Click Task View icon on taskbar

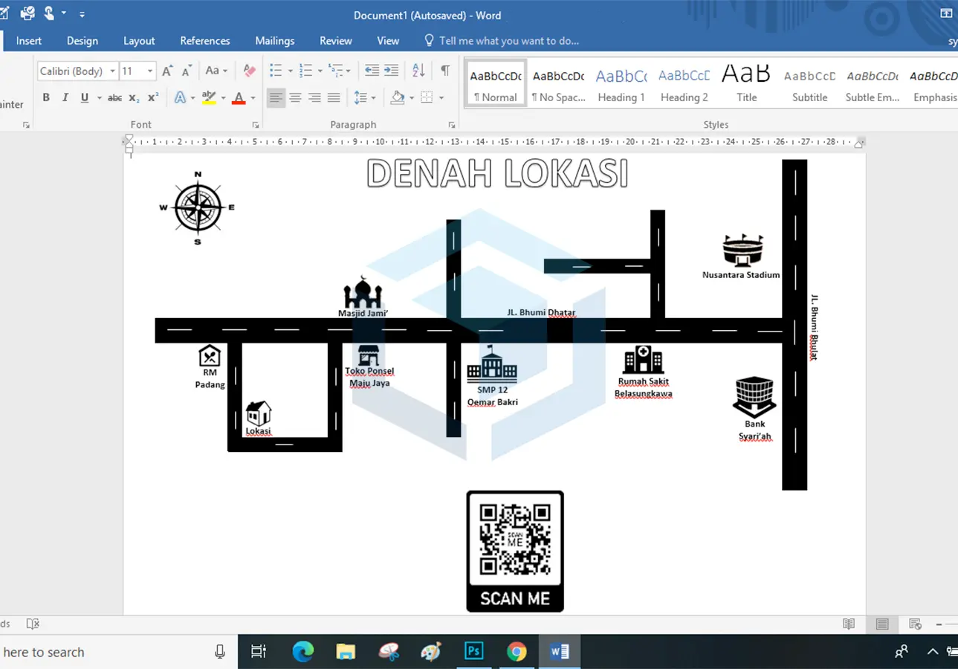click(259, 652)
